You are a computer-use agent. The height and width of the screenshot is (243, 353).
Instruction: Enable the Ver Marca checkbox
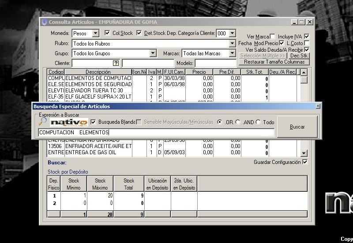(272, 37)
